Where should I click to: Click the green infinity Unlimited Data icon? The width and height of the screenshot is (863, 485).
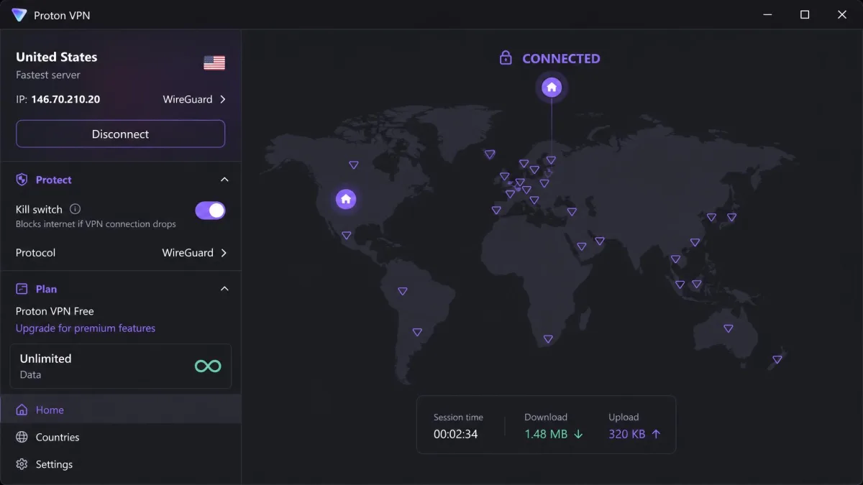pos(208,366)
